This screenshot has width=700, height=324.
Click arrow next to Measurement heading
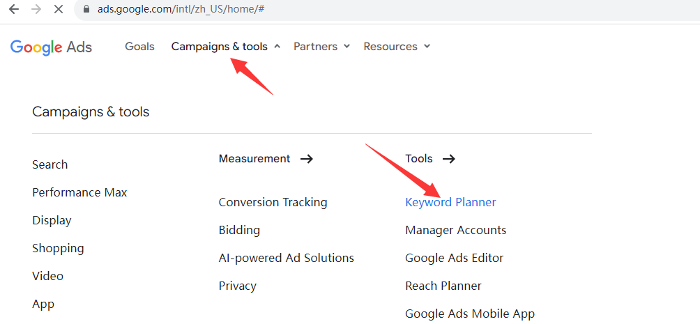coord(306,159)
